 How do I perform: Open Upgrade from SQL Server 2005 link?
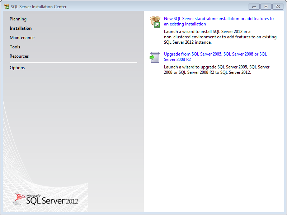point(215,57)
